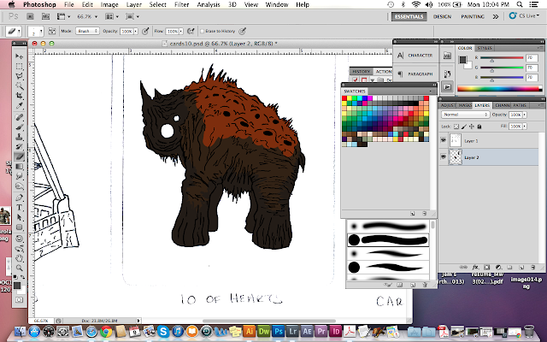Click the trash icon in Layers panel
This screenshot has height=342, width=547.
(x=532, y=268)
